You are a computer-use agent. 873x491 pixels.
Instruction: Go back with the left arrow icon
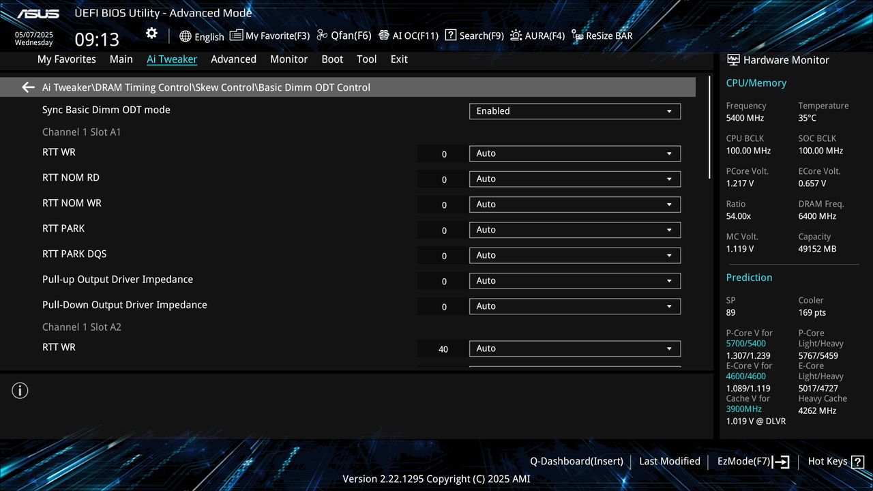[x=28, y=87]
